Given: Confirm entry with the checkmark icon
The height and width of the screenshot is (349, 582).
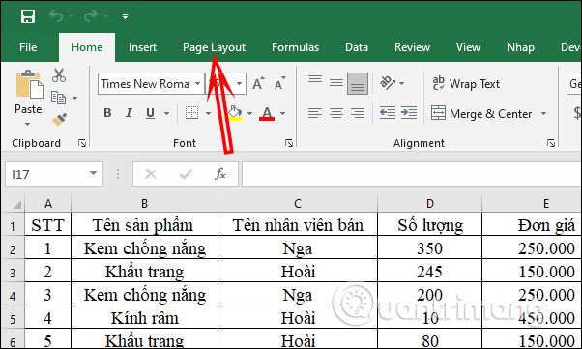Looking at the screenshot, I should tap(186, 174).
